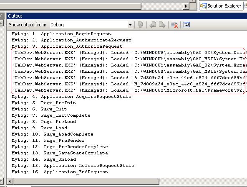The height and width of the screenshot is (187, 247).
Task: Select the Page_PreInit log line
Action: click(x=44, y=103)
